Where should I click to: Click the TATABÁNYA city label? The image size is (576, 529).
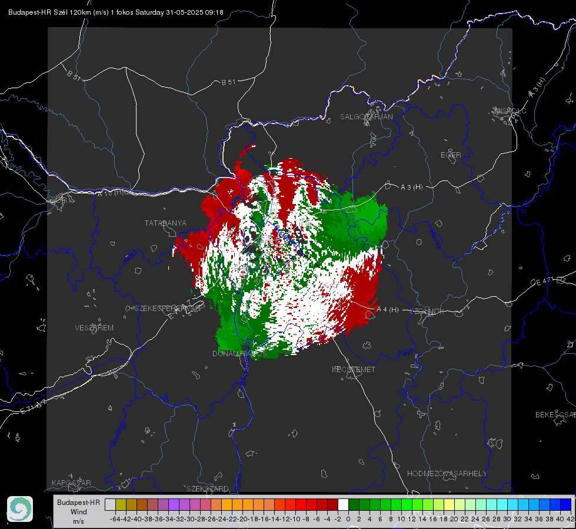pyautogui.click(x=165, y=223)
